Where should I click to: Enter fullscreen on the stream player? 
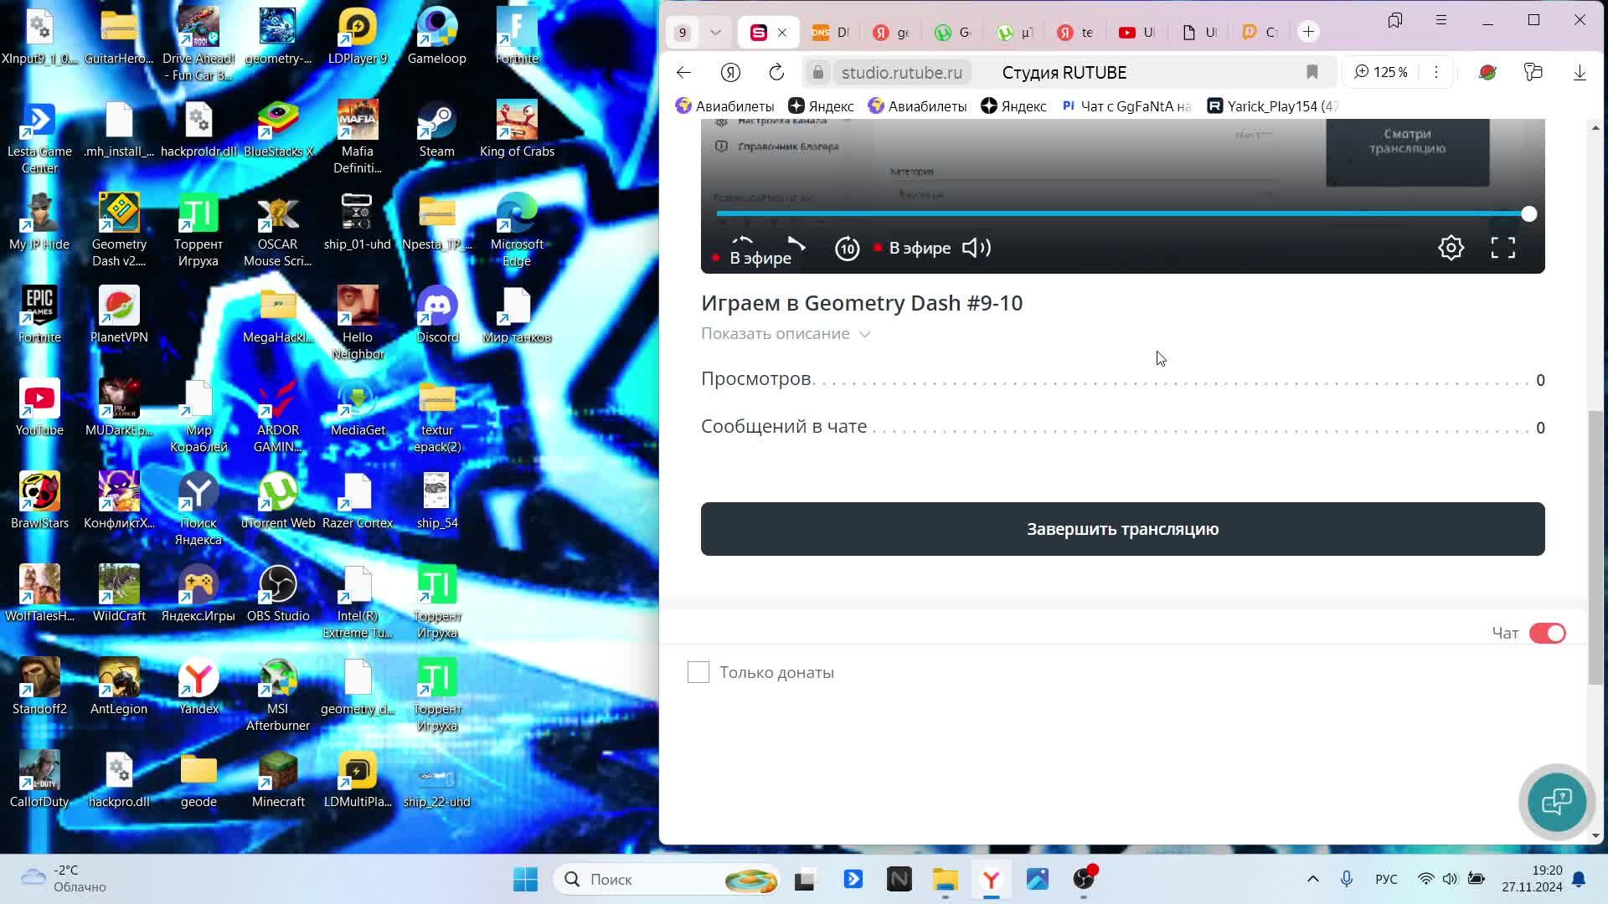pyautogui.click(x=1502, y=248)
